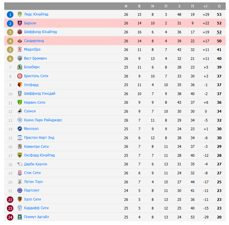
Task: Click the dark red position 24 badge
Action: click(x=10, y=217)
